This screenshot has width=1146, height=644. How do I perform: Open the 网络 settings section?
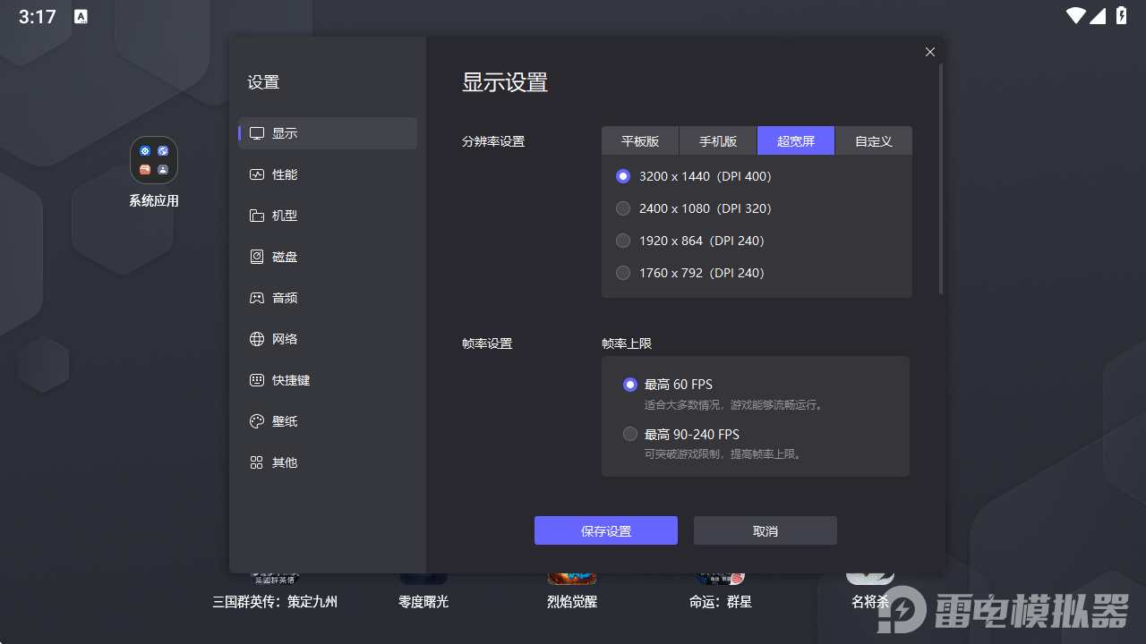[283, 338]
